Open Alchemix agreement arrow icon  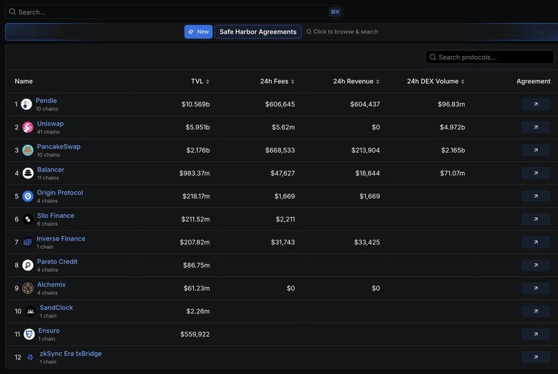point(536,288)
